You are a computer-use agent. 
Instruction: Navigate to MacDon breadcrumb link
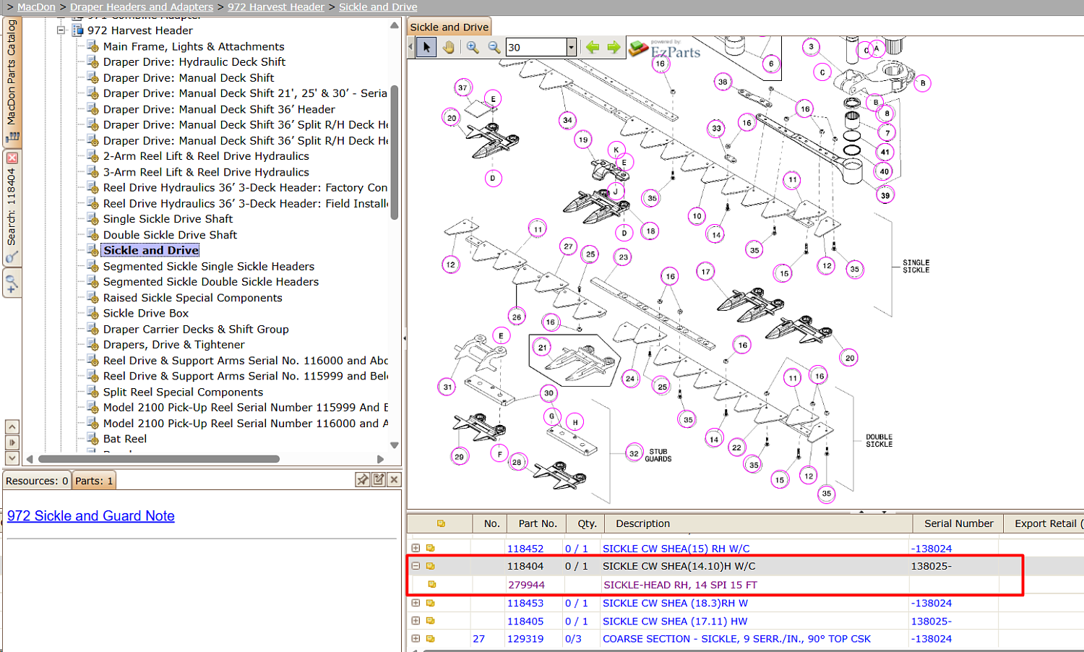pos(36,7)
